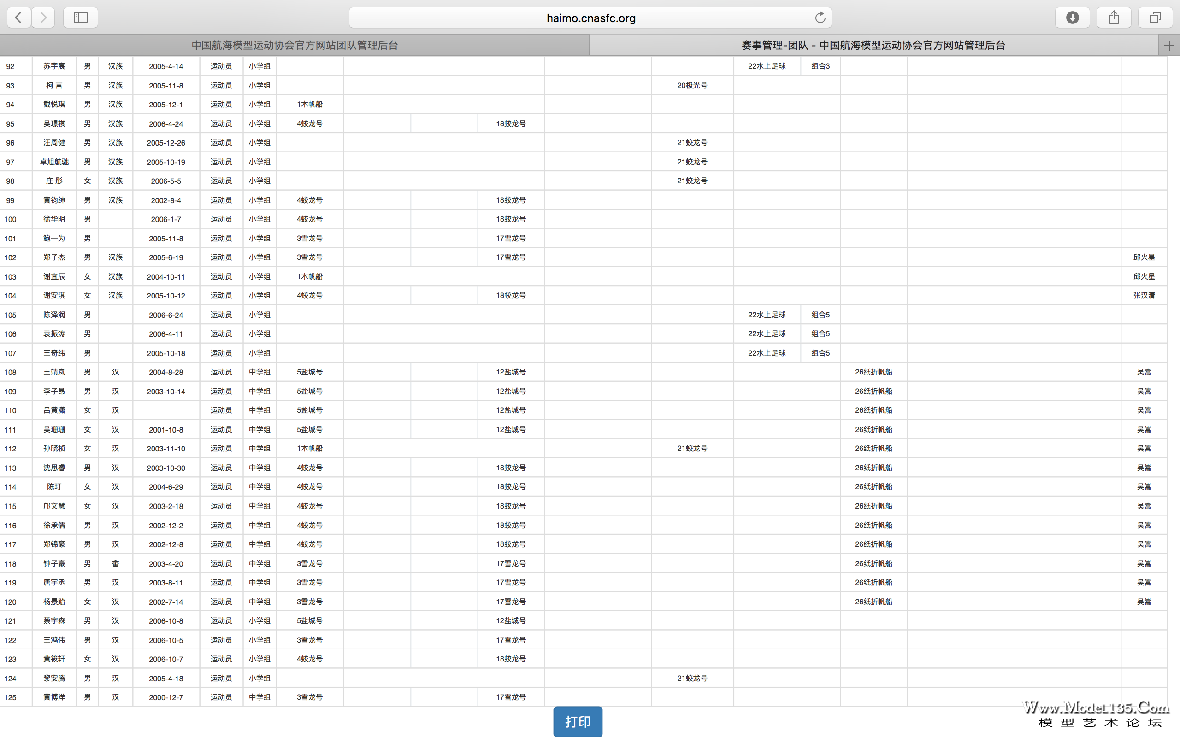
Task: Open a new tab with the plus icon
Action: (1169, 46)
